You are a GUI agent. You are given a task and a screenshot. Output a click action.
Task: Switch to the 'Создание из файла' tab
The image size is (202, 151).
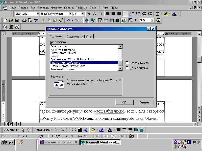coord(79,36)
